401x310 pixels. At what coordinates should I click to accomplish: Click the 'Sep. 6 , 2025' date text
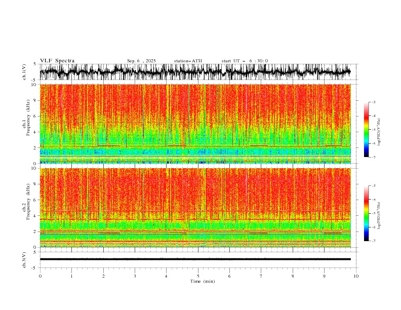[141, 61]
